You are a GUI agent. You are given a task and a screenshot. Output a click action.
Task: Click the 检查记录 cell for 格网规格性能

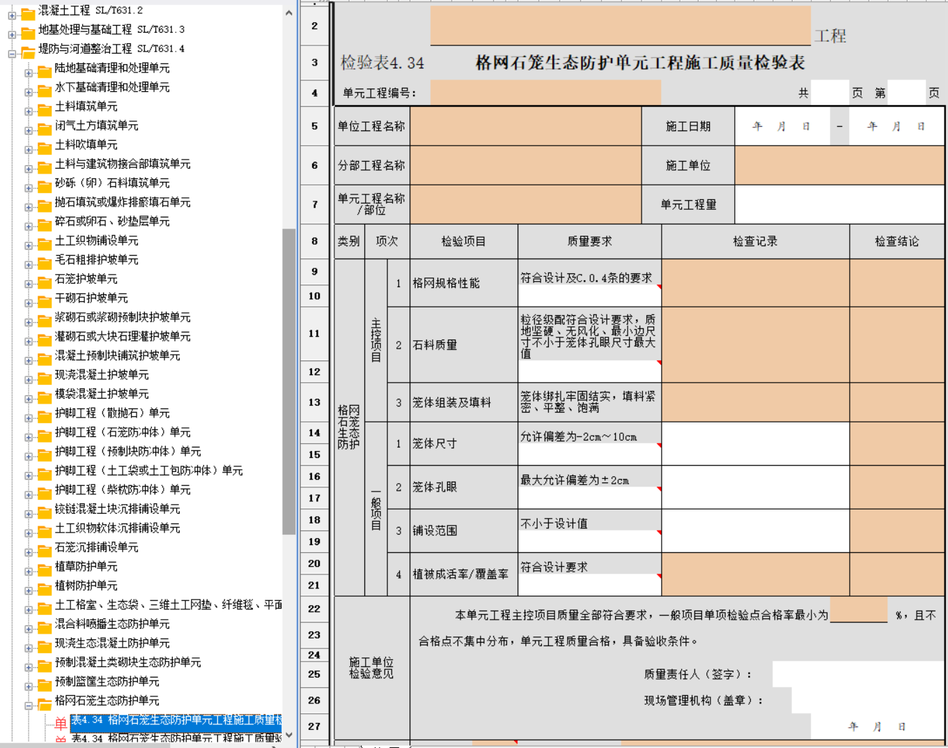(755, 283)
